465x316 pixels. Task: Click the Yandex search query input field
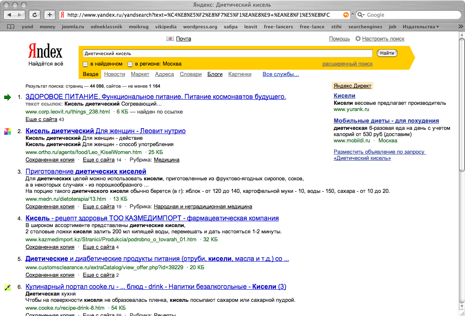click(227, 53)
